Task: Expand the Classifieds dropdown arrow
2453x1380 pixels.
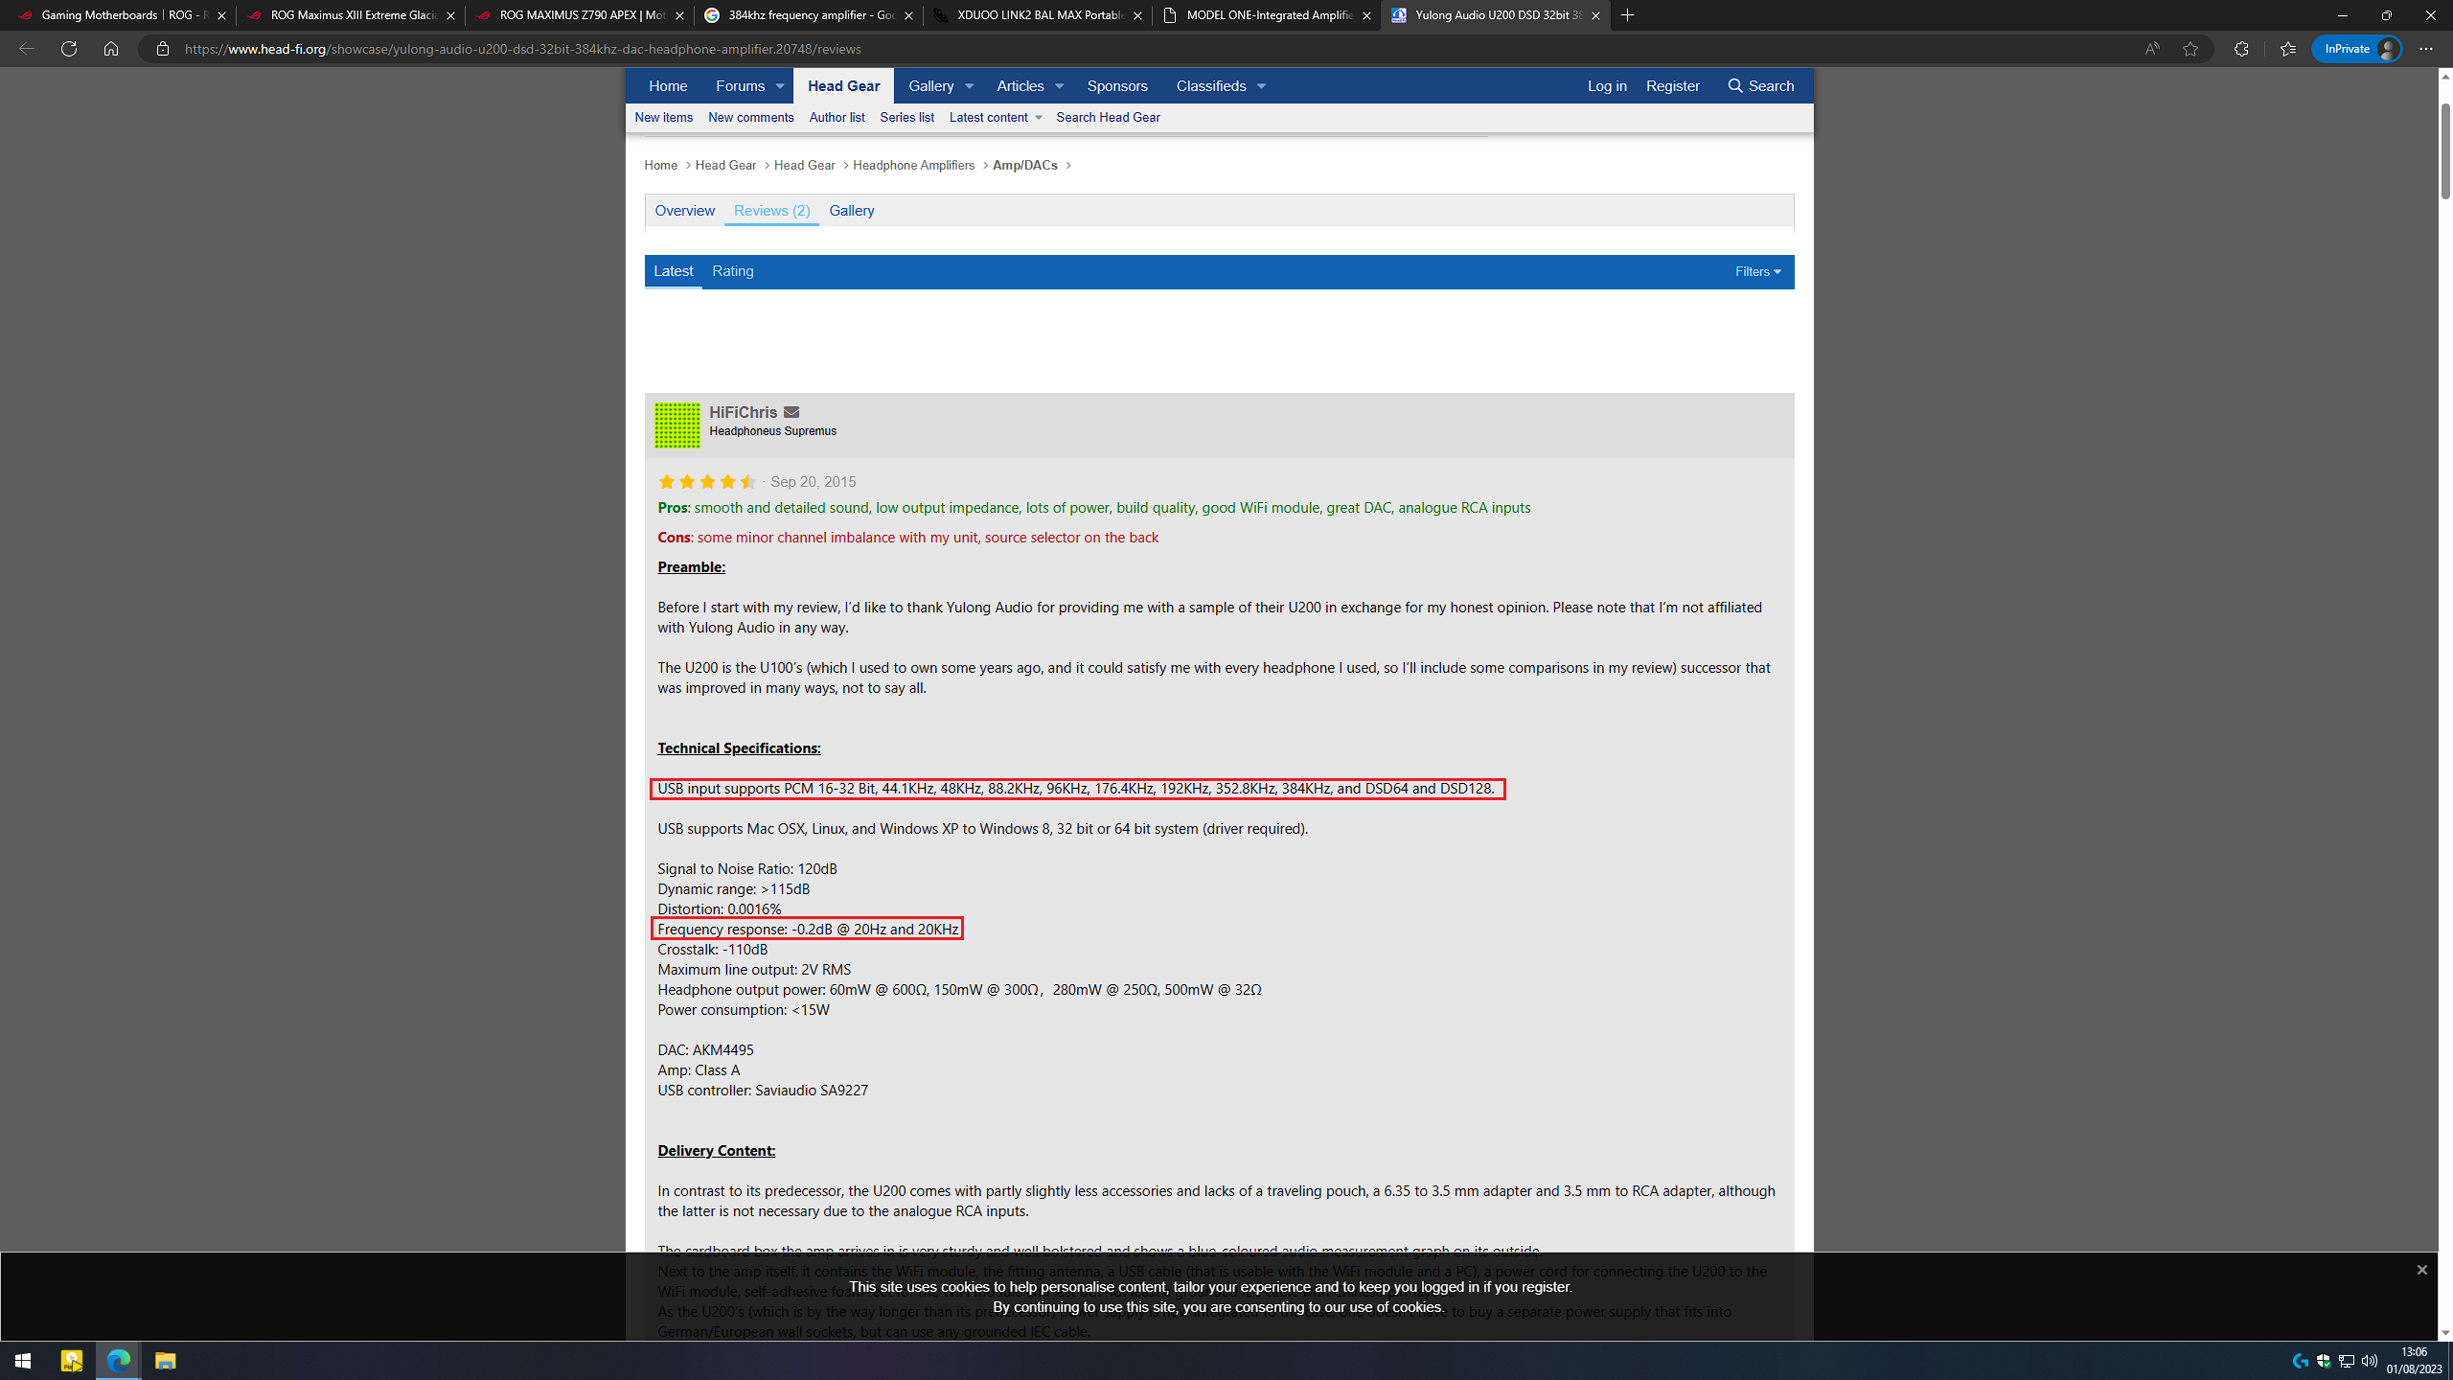Action: (x=1262, y=86)
